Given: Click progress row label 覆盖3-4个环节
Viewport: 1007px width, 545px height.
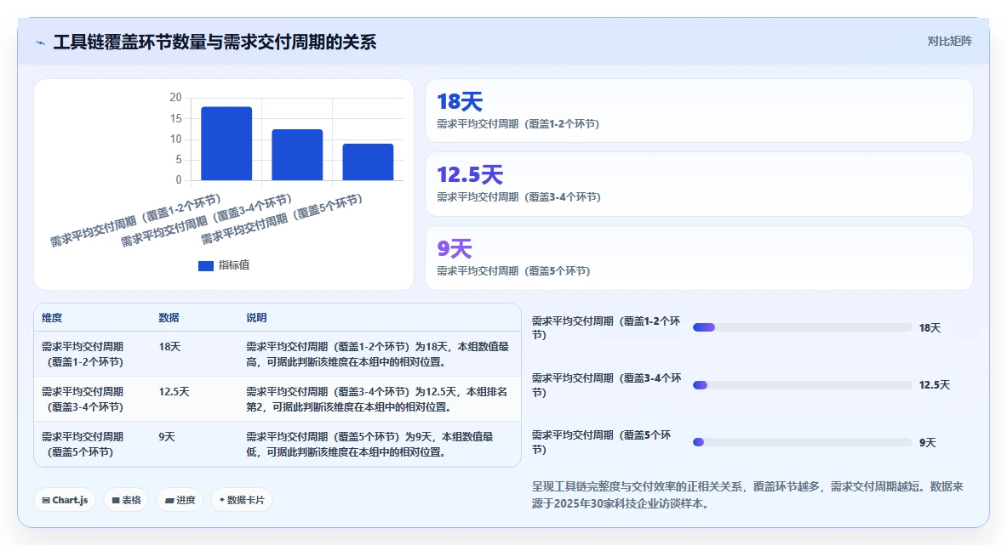Looking at the screenshot, I should pyautogui.click(x=606, y=385).
